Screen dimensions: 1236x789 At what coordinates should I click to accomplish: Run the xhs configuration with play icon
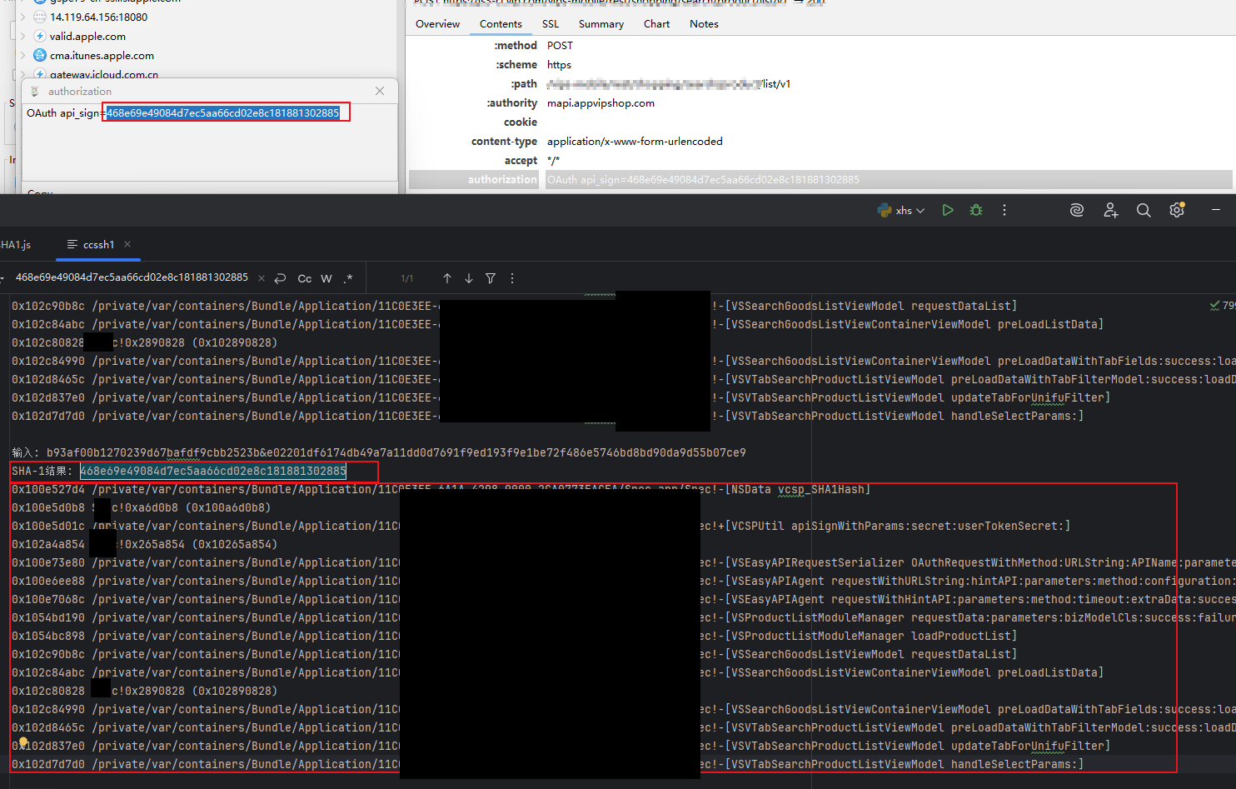click(947, 210)
